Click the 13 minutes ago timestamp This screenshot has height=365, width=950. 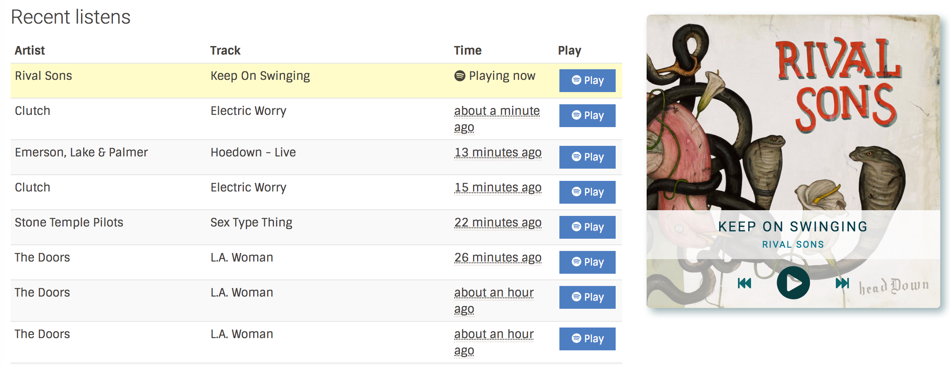coord(498,153)
